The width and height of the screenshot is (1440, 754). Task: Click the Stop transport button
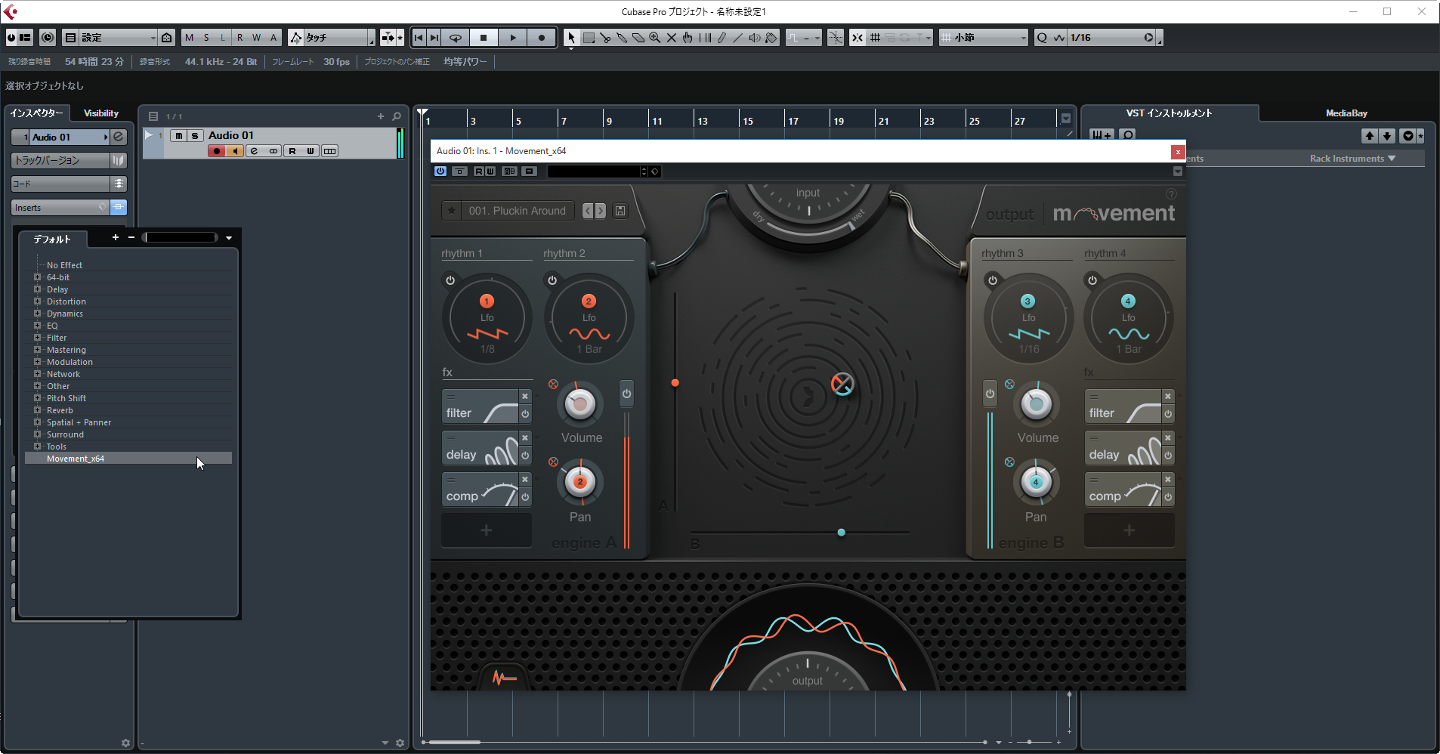484,37
